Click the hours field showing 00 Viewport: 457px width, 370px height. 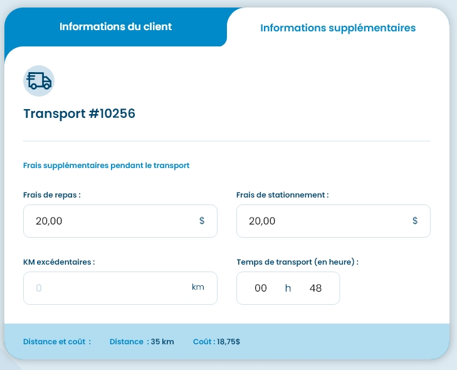pos(261,288)
